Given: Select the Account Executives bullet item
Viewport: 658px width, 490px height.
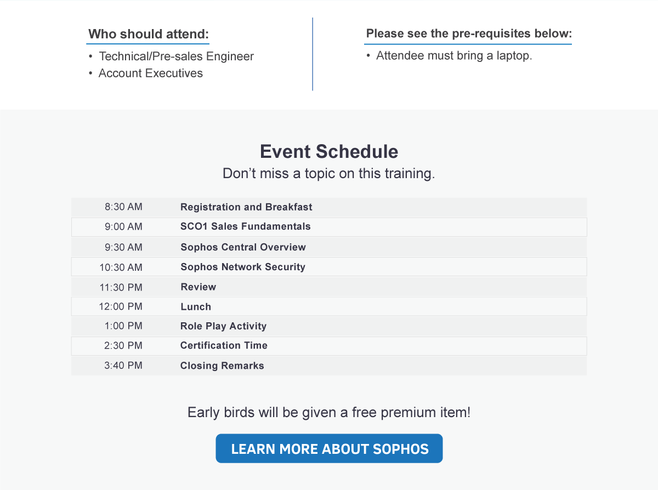Looking at the screenshot, I should (x=150, y=73).
